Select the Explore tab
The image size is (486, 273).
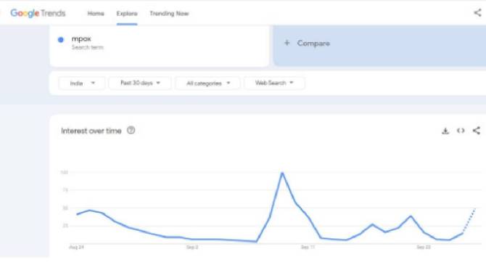(127, 14)
